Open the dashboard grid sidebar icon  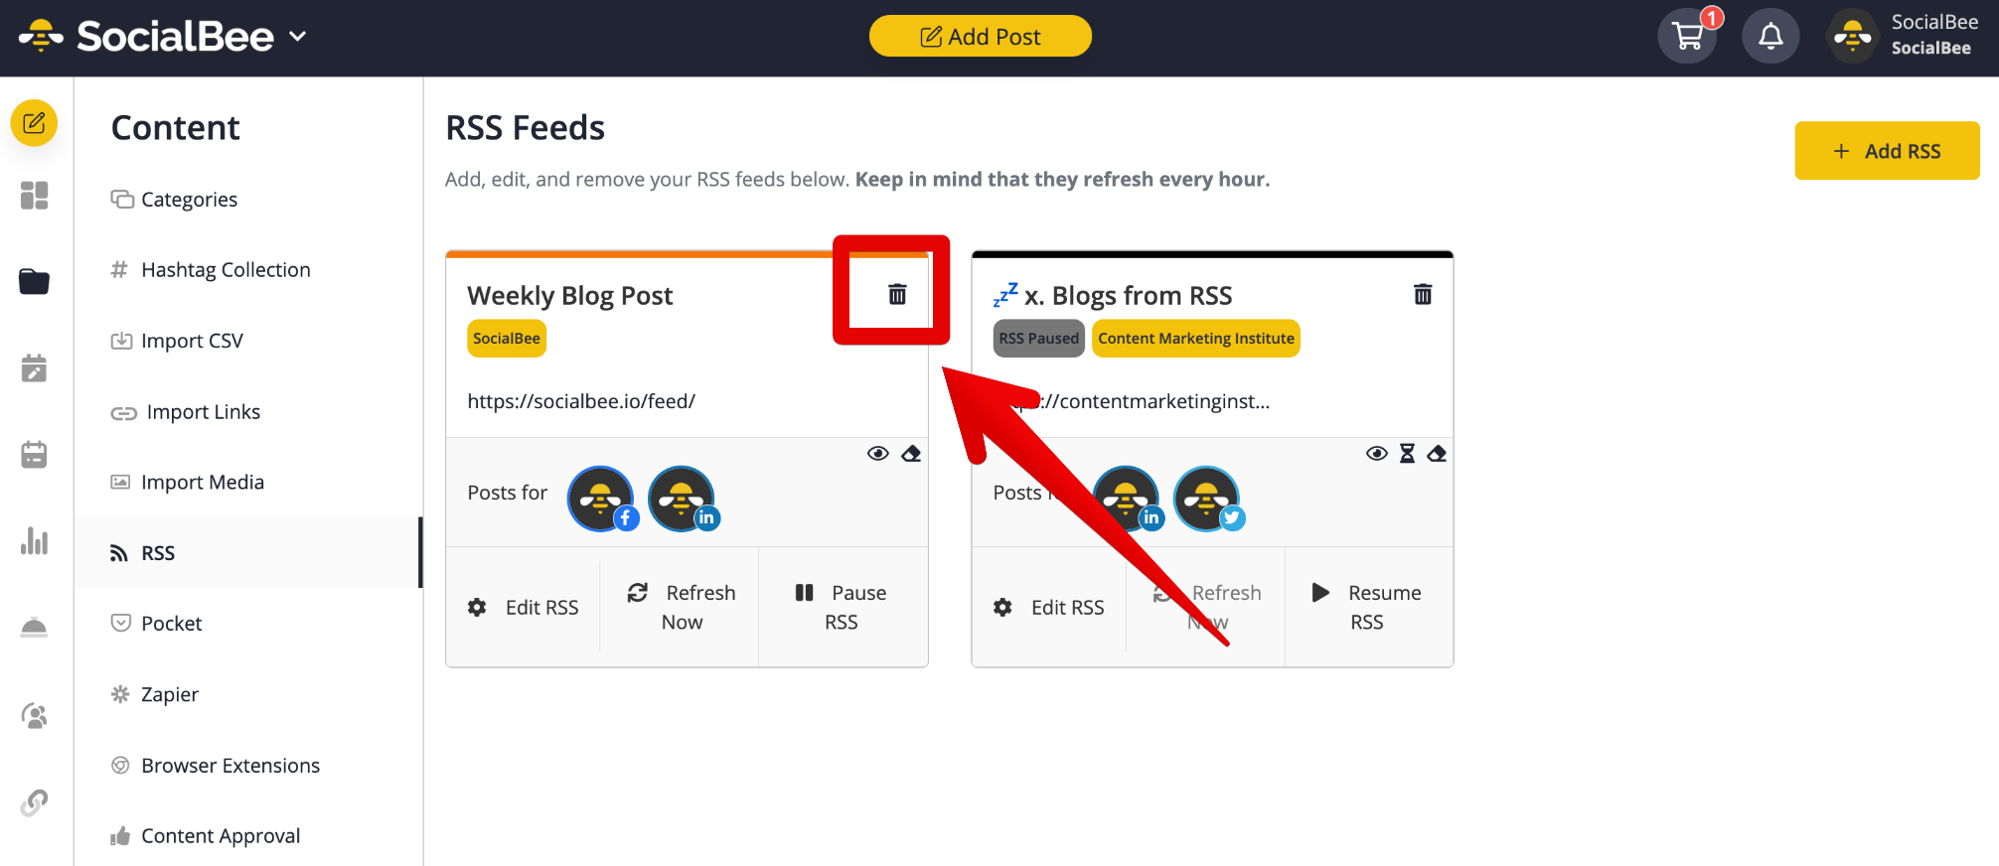pos(34,196)
